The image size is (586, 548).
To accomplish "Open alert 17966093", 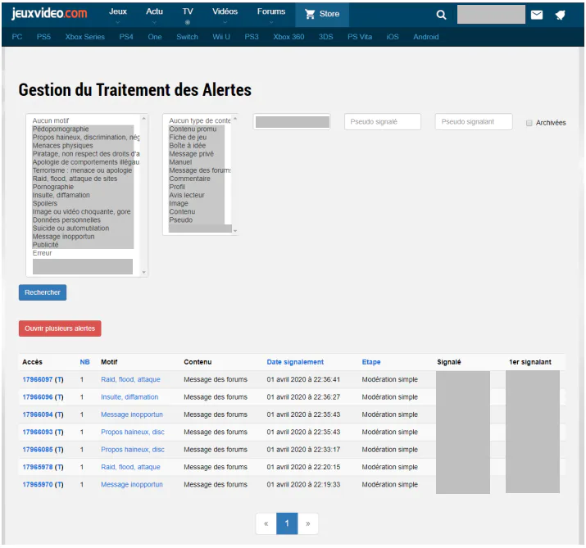I will (x=38, y=432).
